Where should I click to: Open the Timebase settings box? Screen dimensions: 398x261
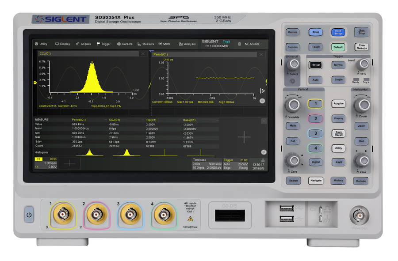pos(207,164)
